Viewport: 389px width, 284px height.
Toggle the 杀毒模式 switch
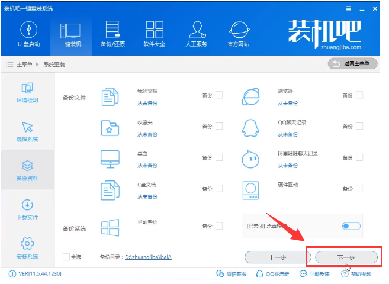tap(351, 226)
